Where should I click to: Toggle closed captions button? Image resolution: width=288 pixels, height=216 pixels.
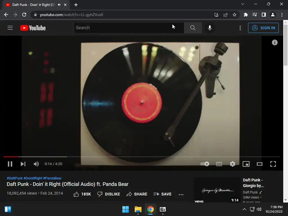(x=219, y=164)
